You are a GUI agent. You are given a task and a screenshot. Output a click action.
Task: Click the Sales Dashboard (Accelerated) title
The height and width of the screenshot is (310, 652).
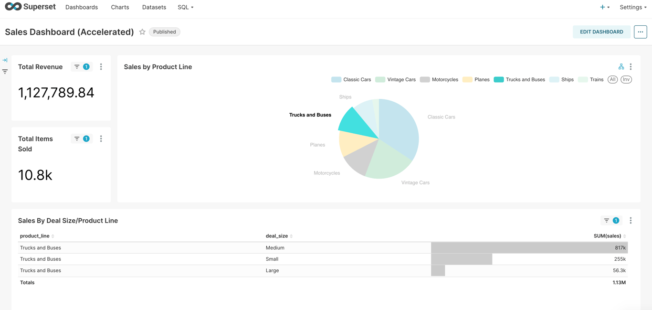click(69, 32)
